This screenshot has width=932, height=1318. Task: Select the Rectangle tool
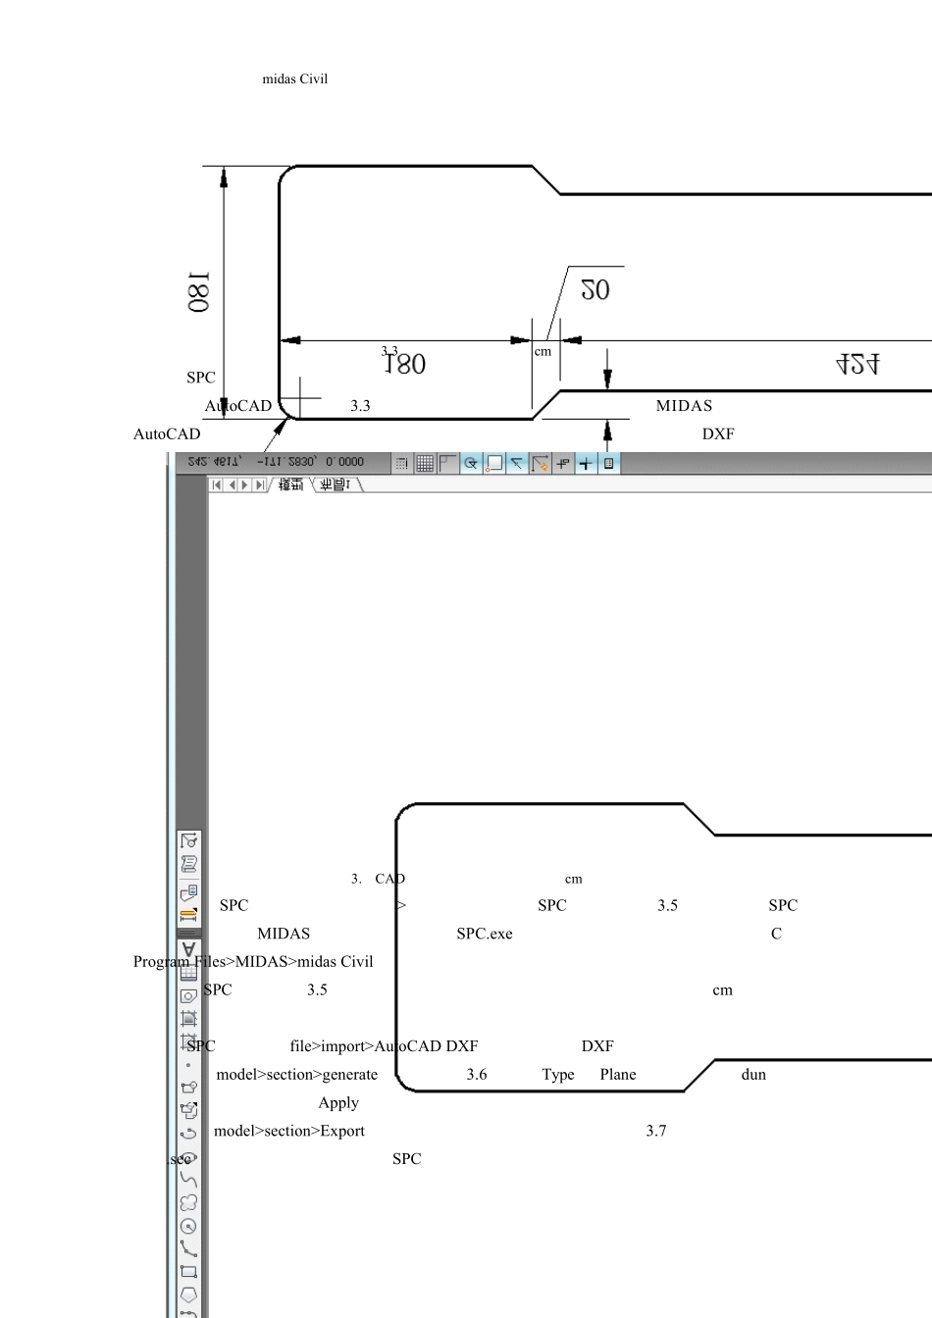pos(188,1272)
